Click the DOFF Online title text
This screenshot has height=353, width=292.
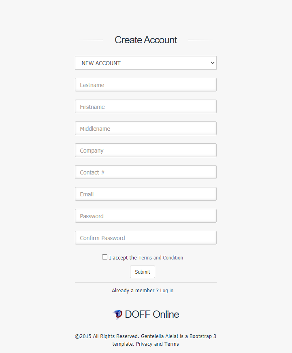point(152,315)
